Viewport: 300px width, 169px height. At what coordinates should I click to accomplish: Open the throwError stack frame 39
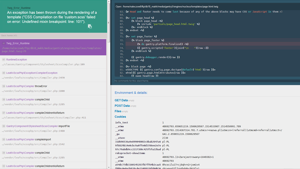coord(53,89)
